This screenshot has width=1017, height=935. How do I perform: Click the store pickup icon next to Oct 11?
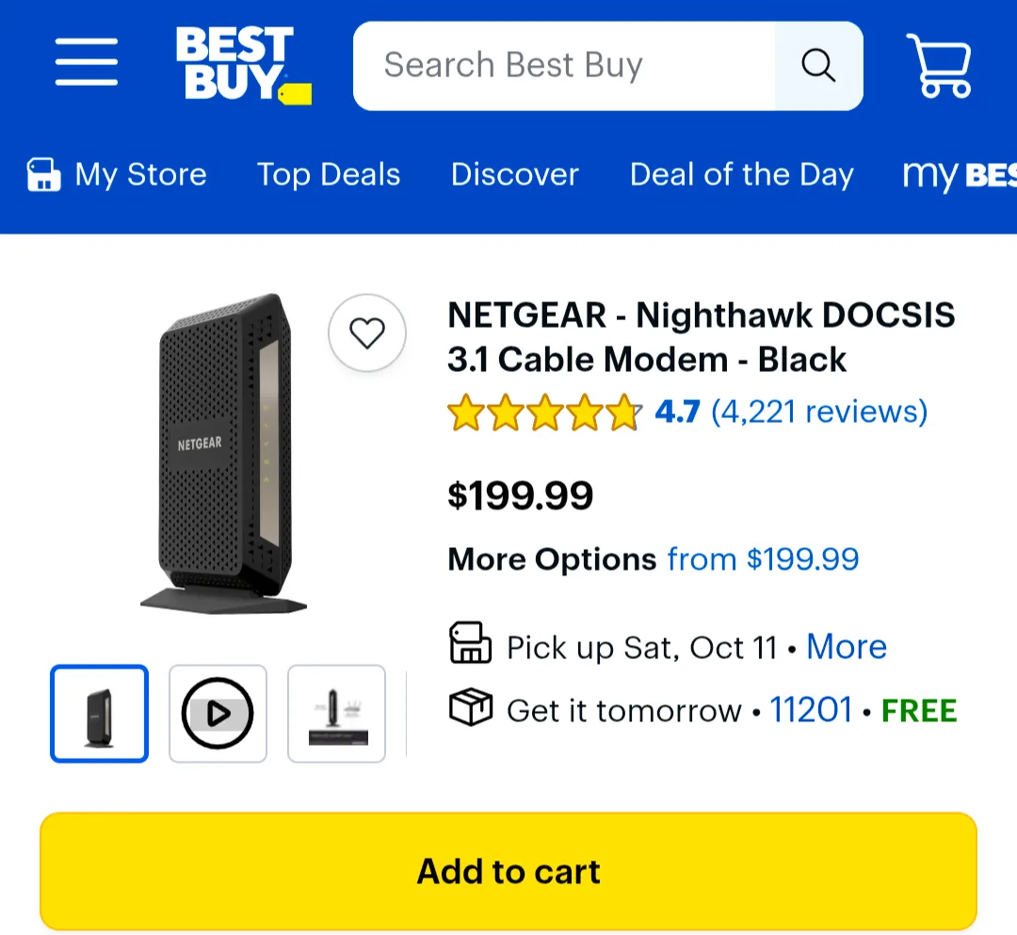[471, 645]
